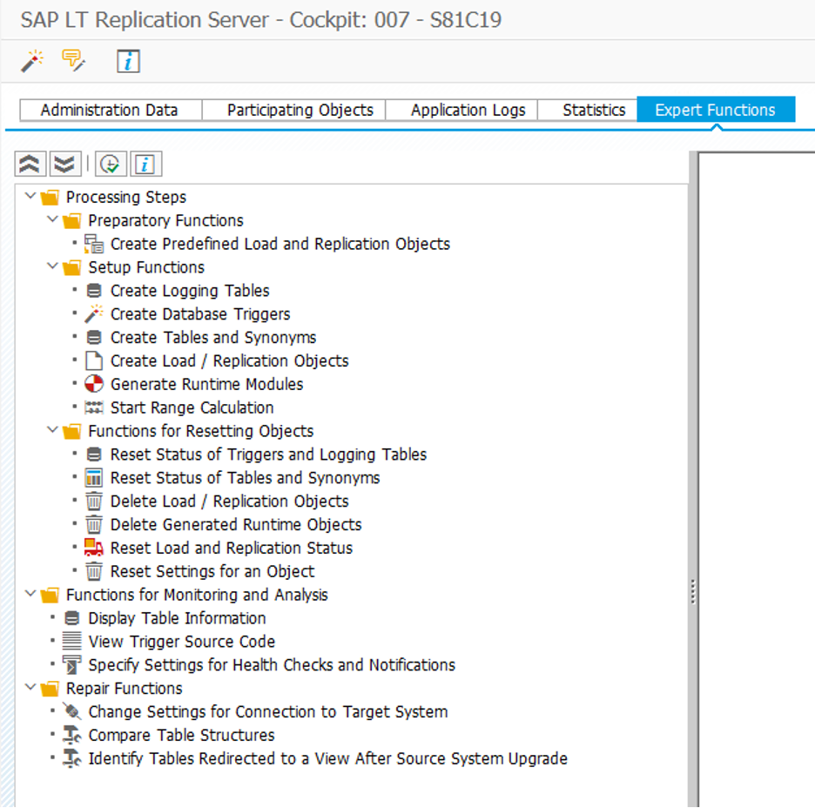
Task: Click icon beside Specify Settings for Health Checks
Action: click(x=71, y=664)
